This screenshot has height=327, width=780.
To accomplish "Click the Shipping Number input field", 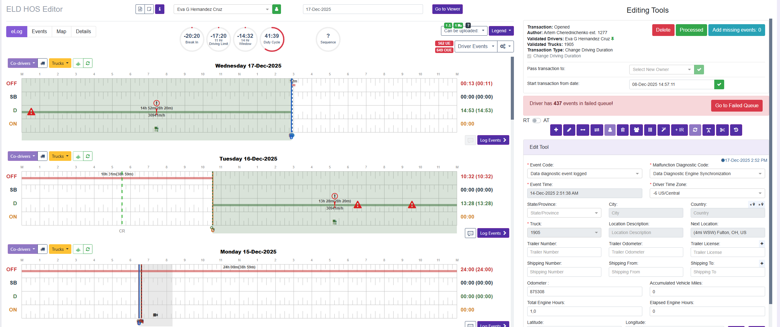I will coord(564,272).
